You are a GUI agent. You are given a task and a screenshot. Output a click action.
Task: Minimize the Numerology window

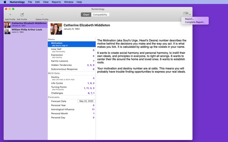click(x=10, y=9)
